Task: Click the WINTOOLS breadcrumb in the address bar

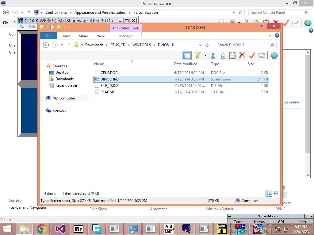Action: pyautogui.click(x=142, y=45)
